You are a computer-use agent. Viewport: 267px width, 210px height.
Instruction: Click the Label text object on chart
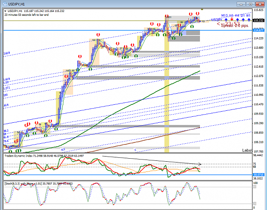(x=247, y=151)
